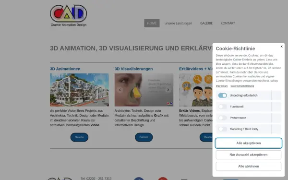Click the Alle akzeptieren button
This screenshot has width=288, height=180.
point(248,143)
